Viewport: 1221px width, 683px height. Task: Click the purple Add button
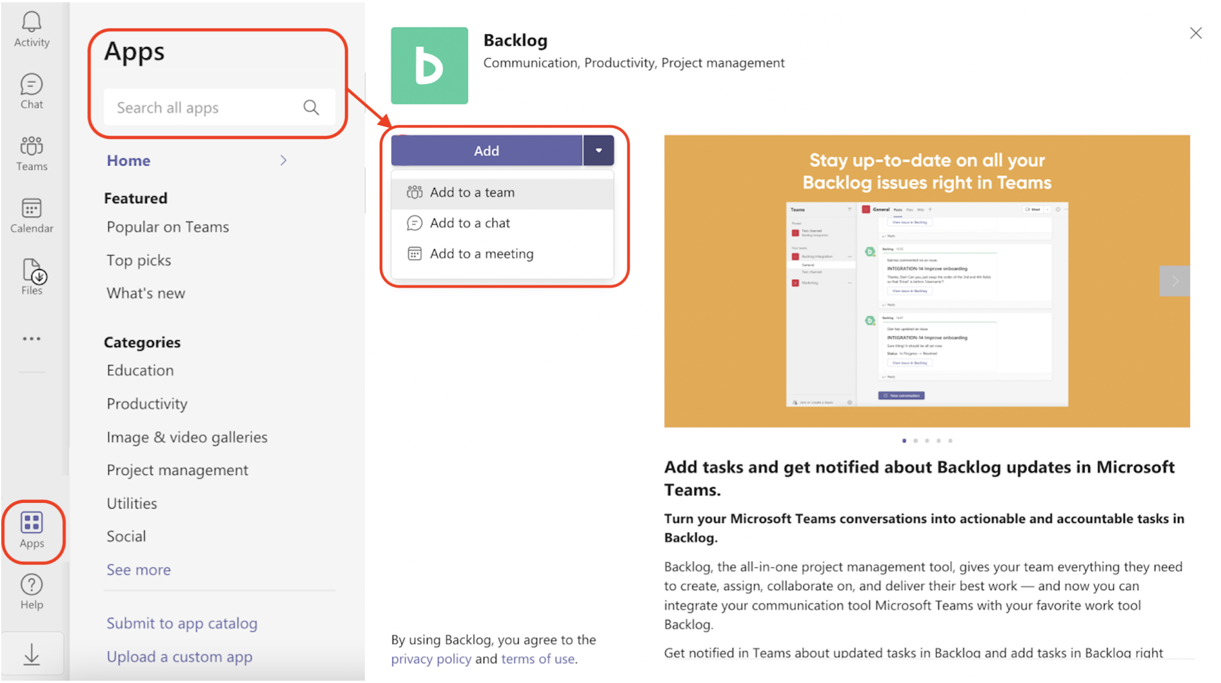(487, 150)
